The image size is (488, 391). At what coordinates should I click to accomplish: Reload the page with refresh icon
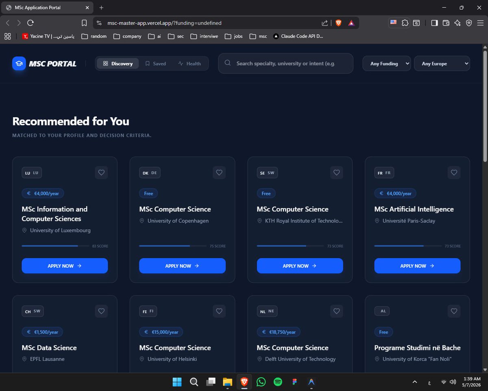(30, 23)
